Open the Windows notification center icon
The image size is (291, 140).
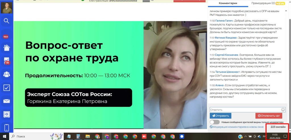285,137
